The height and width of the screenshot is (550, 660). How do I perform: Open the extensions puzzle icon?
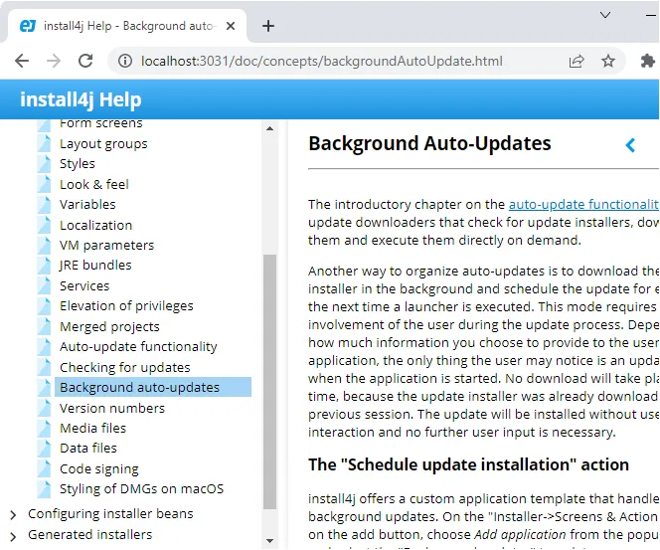point(647,61)
